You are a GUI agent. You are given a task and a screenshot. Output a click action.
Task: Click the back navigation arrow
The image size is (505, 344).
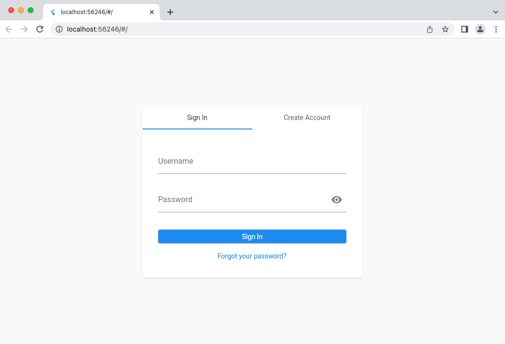click(9, 29)
